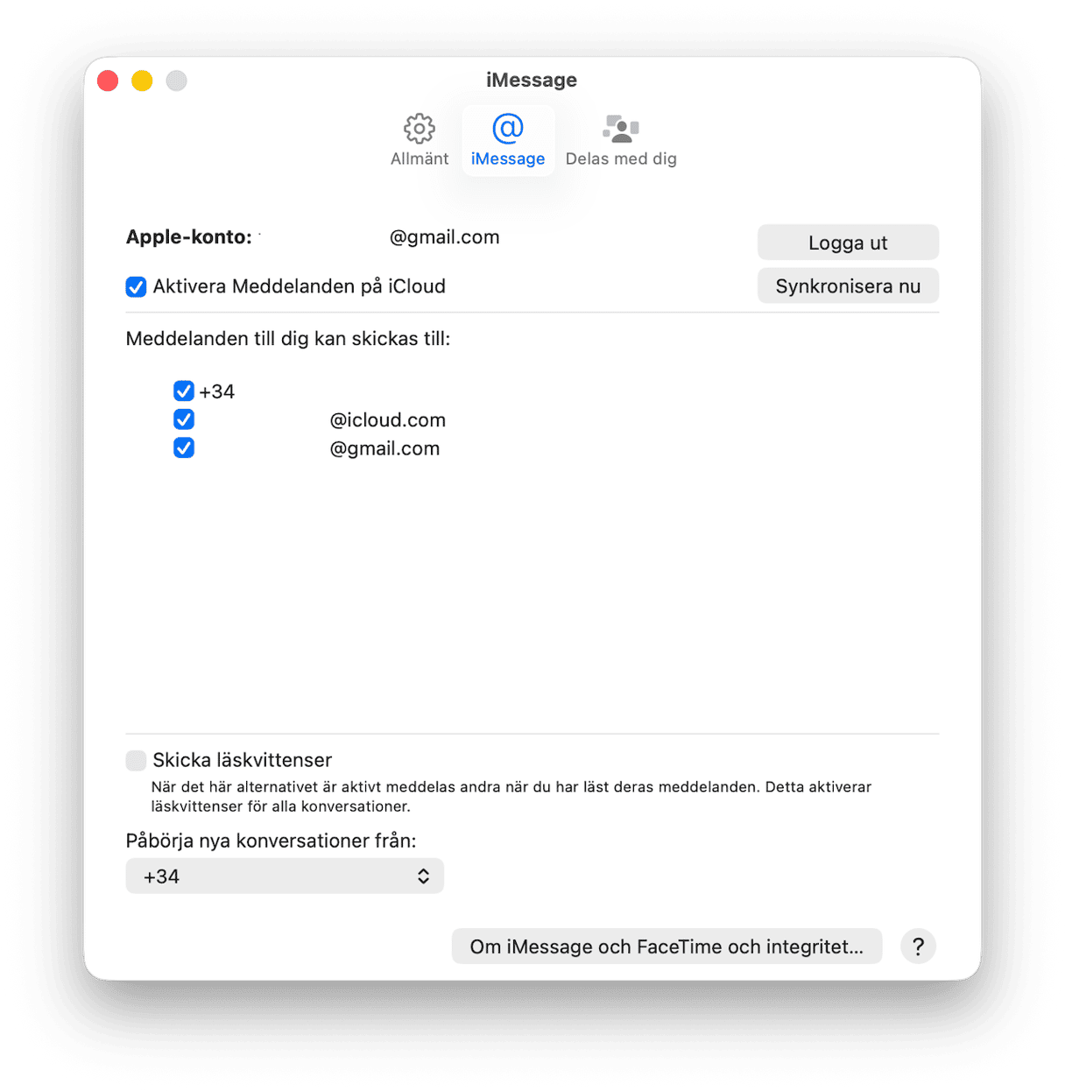Screen dimensions: 1065x1091
Task: Click the gray zoom window button
Action: click(x=176, y=81)
